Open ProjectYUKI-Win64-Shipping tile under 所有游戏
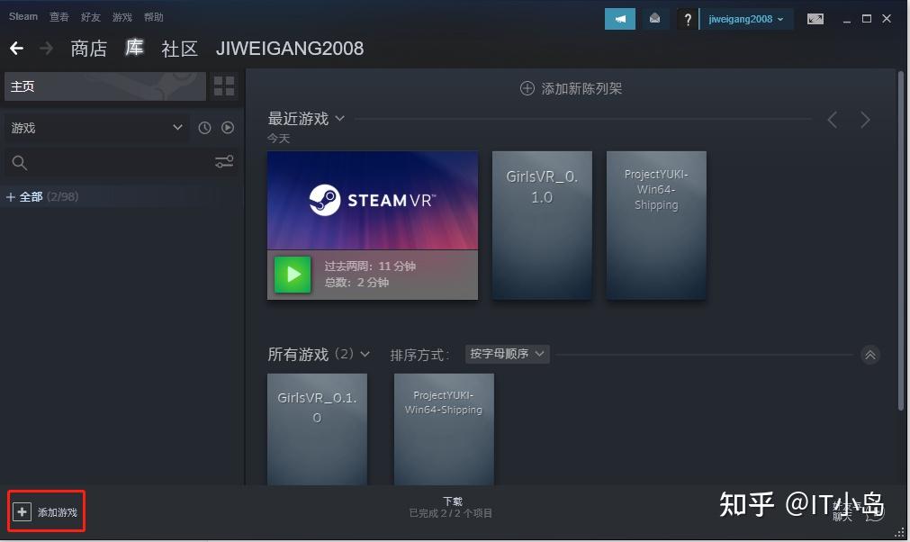The image size is (910, 542). 444,429
